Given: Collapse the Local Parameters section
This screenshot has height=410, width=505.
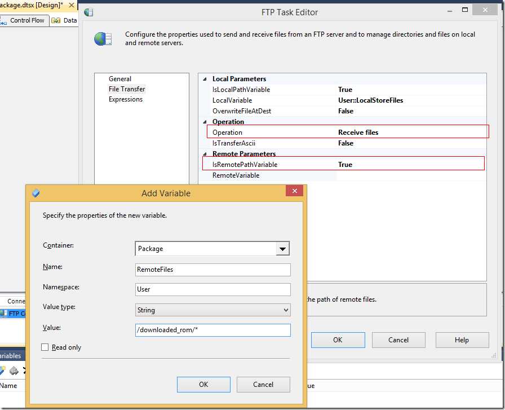Looking at the screenshot, I should tap(205, 79).
